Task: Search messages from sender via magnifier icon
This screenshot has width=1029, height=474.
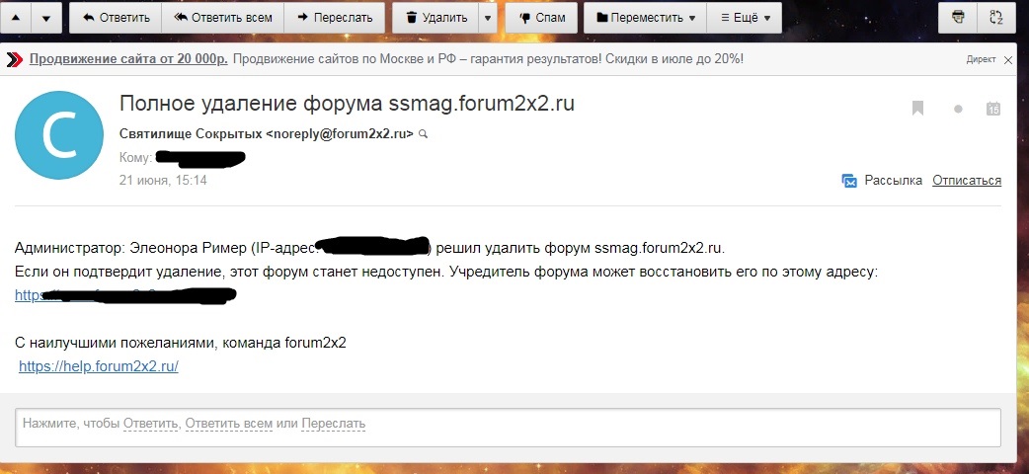Action: pos(425,133)
